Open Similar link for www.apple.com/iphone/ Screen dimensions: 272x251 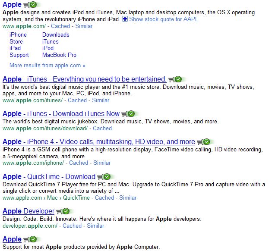tap(102, 163)
